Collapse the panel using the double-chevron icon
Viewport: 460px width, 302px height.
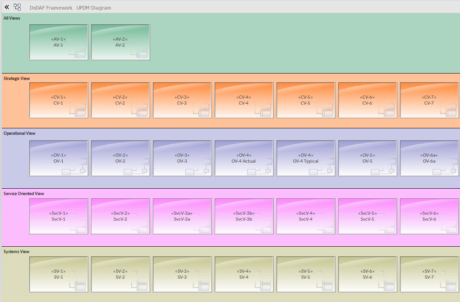[6, 7]
